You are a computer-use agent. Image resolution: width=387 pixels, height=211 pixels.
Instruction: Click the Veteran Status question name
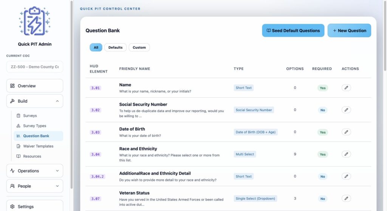(134, 193)
